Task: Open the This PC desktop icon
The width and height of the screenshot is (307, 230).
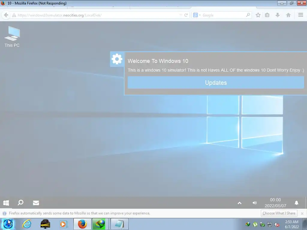Action: coord(12,37)
